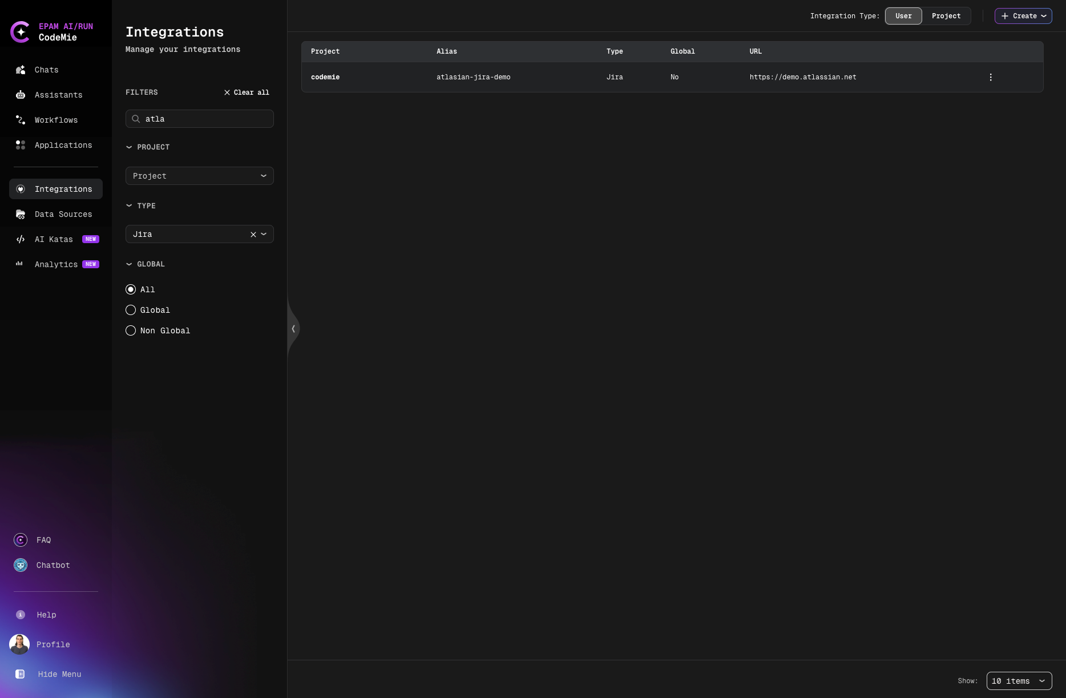Open the Data Sources panel
The height and width of the screenshot is (698, 1066).
point(63,214)
